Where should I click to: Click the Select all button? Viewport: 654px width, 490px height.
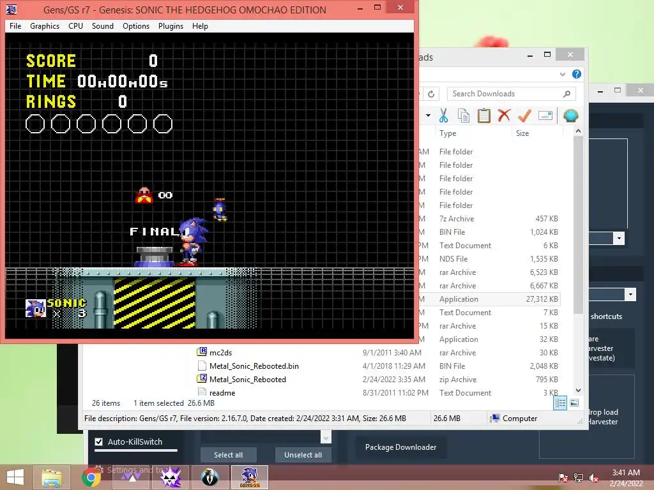pyautogui.click(x=228, y=455)
